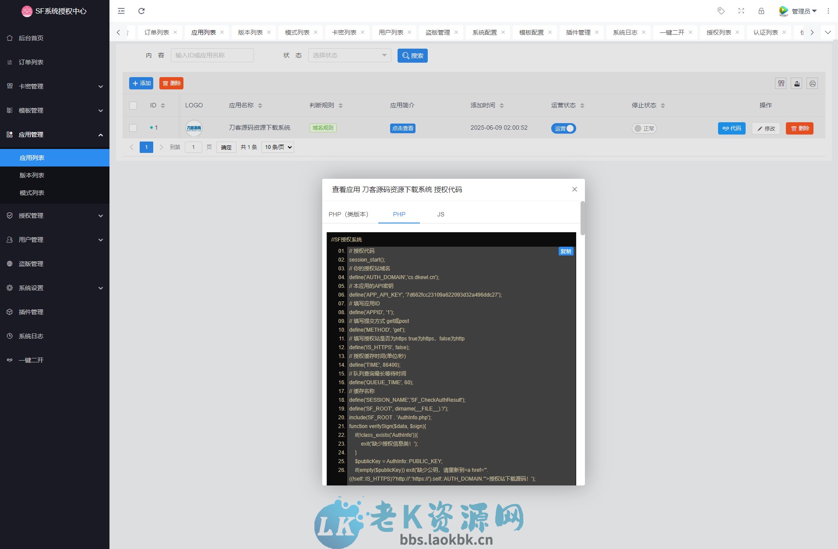Lock the screen via the padlock icon
Screen dimensions: 838x549
click(761, 11)
